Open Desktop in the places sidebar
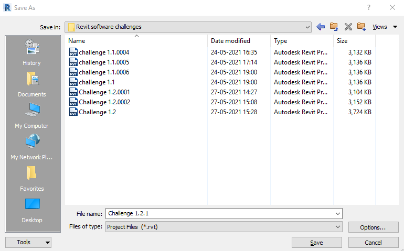Image resolution: width=404 pixels, height=251 pixels. tap(32, 210)
